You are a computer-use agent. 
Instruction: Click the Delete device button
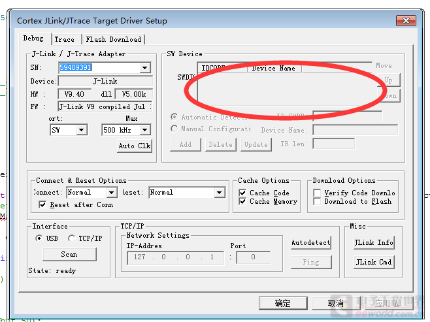click(x=220, y=144)
